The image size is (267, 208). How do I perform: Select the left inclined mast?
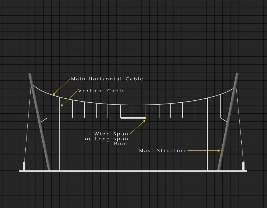point(40,122)
